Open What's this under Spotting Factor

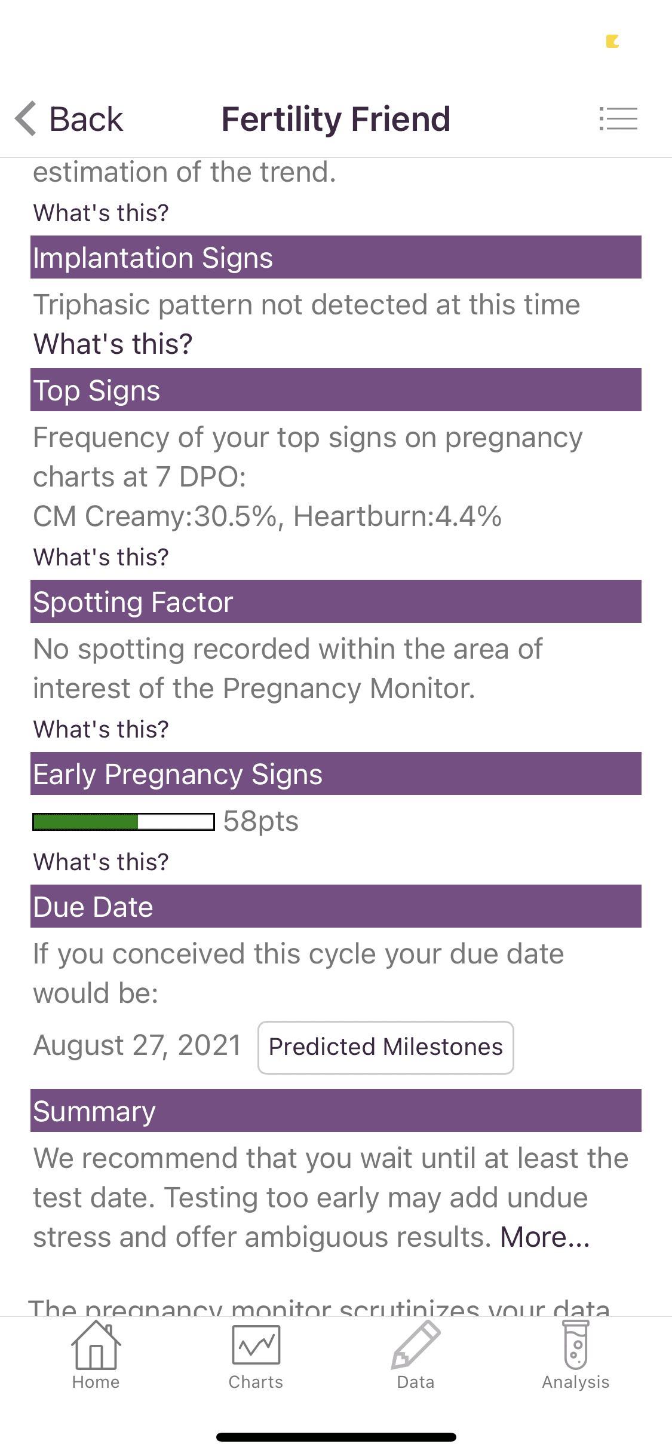point(101,729)
